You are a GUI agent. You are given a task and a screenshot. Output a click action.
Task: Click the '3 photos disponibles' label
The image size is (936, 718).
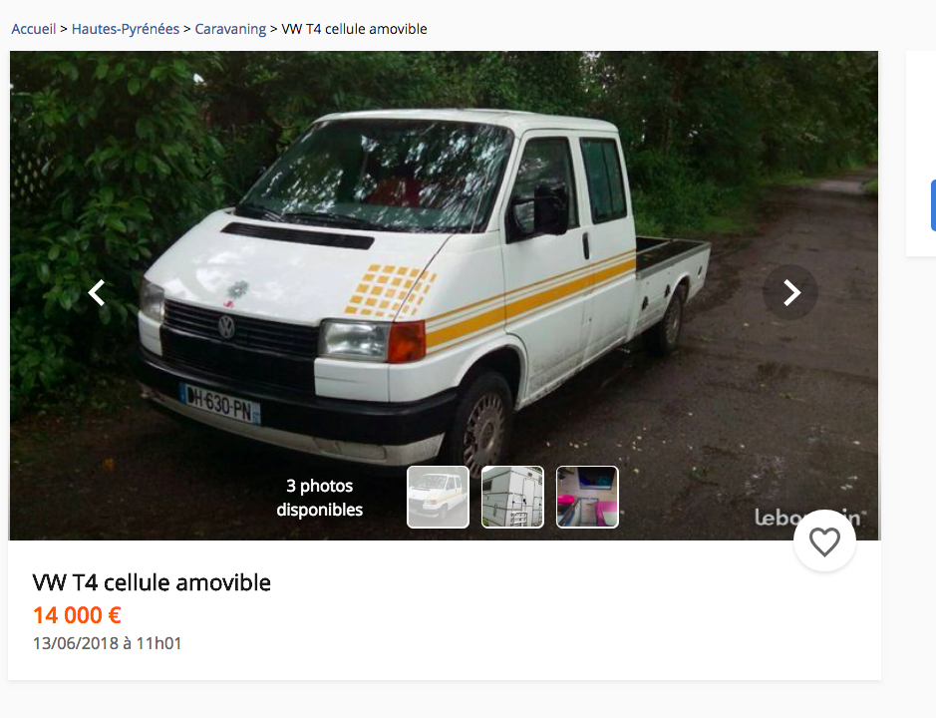click(x=319, y=498)
